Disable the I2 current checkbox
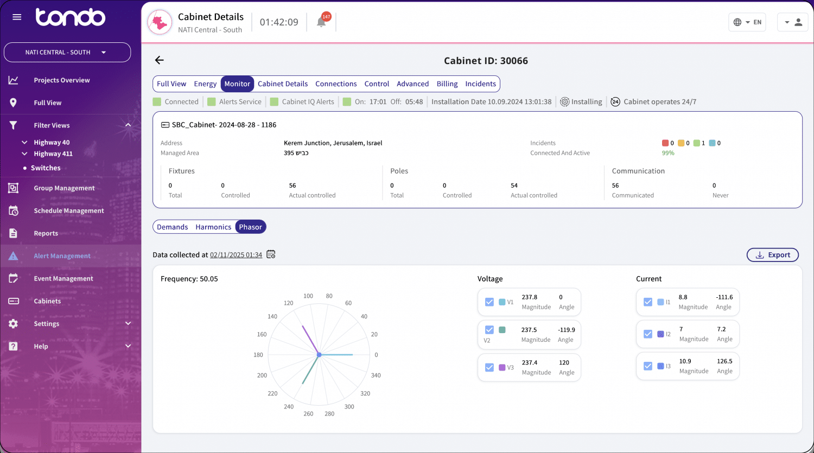814x453 pixels. [x=648, y=334]
